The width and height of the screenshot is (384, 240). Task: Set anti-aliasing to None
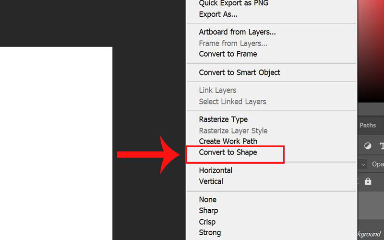(208, 200)
